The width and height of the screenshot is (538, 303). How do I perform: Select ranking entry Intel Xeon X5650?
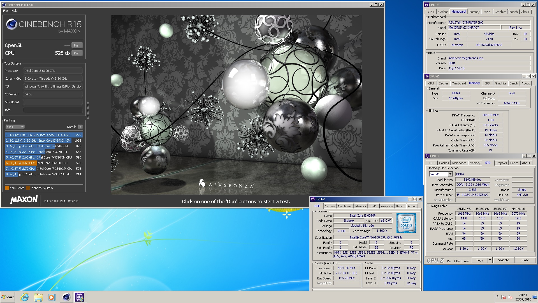coord(44,135)
